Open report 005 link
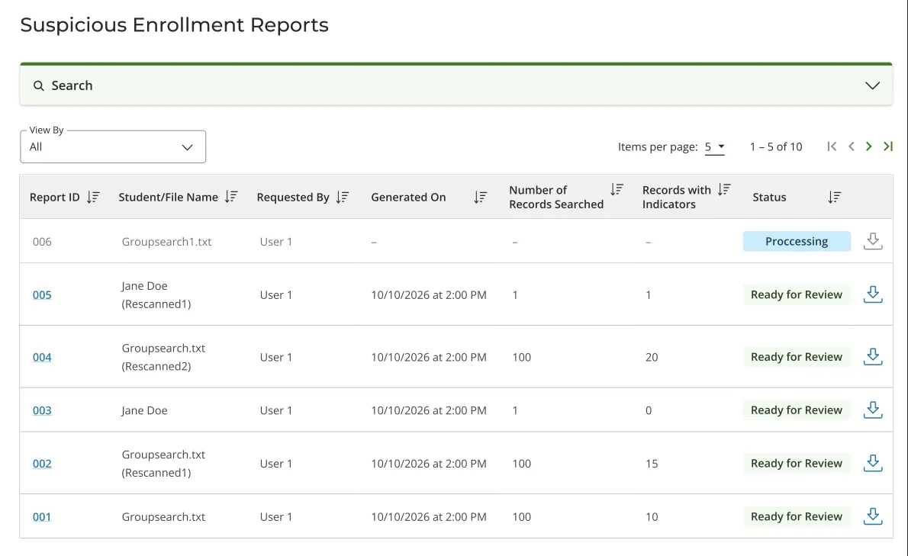Screen dimensions: 908x556 click(x=42, y=295)
